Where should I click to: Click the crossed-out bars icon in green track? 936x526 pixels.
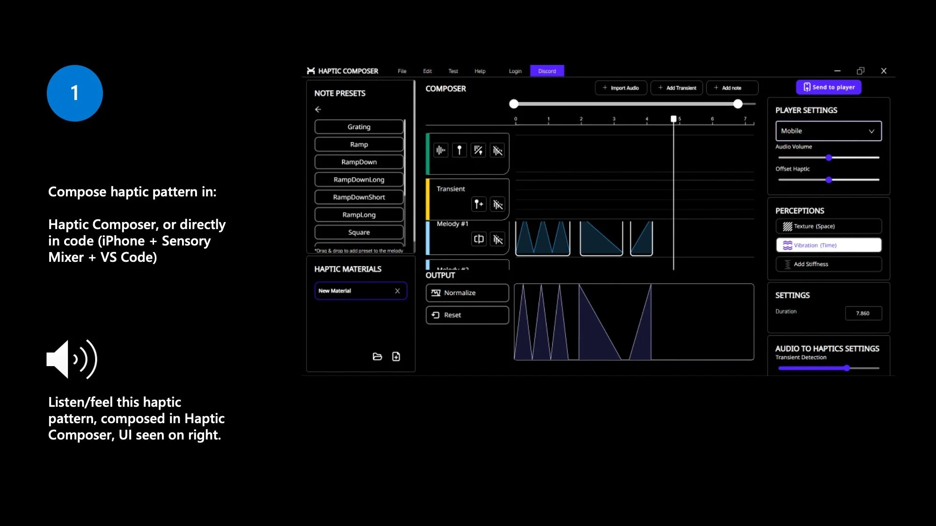[x=497, y=150]
